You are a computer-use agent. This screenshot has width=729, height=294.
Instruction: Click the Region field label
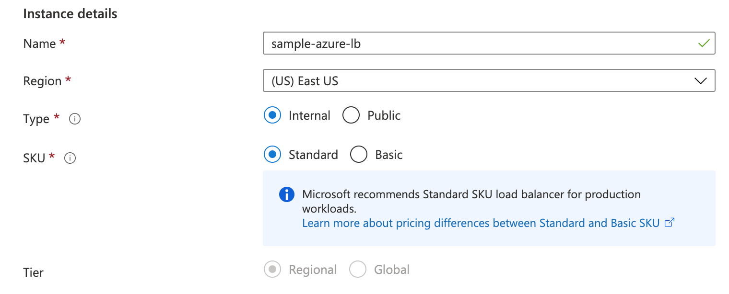tap(42, 81)
